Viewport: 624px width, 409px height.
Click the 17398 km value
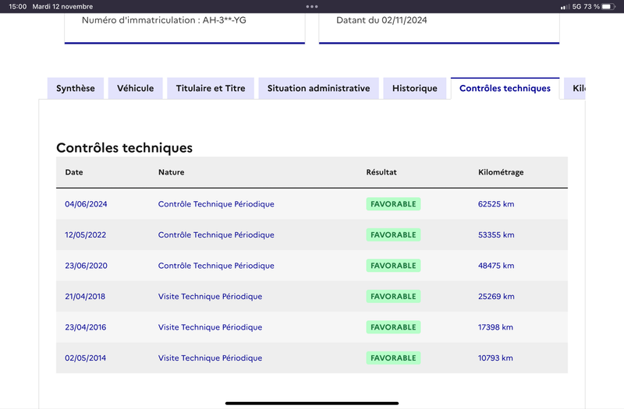click(x=495, y=327)
